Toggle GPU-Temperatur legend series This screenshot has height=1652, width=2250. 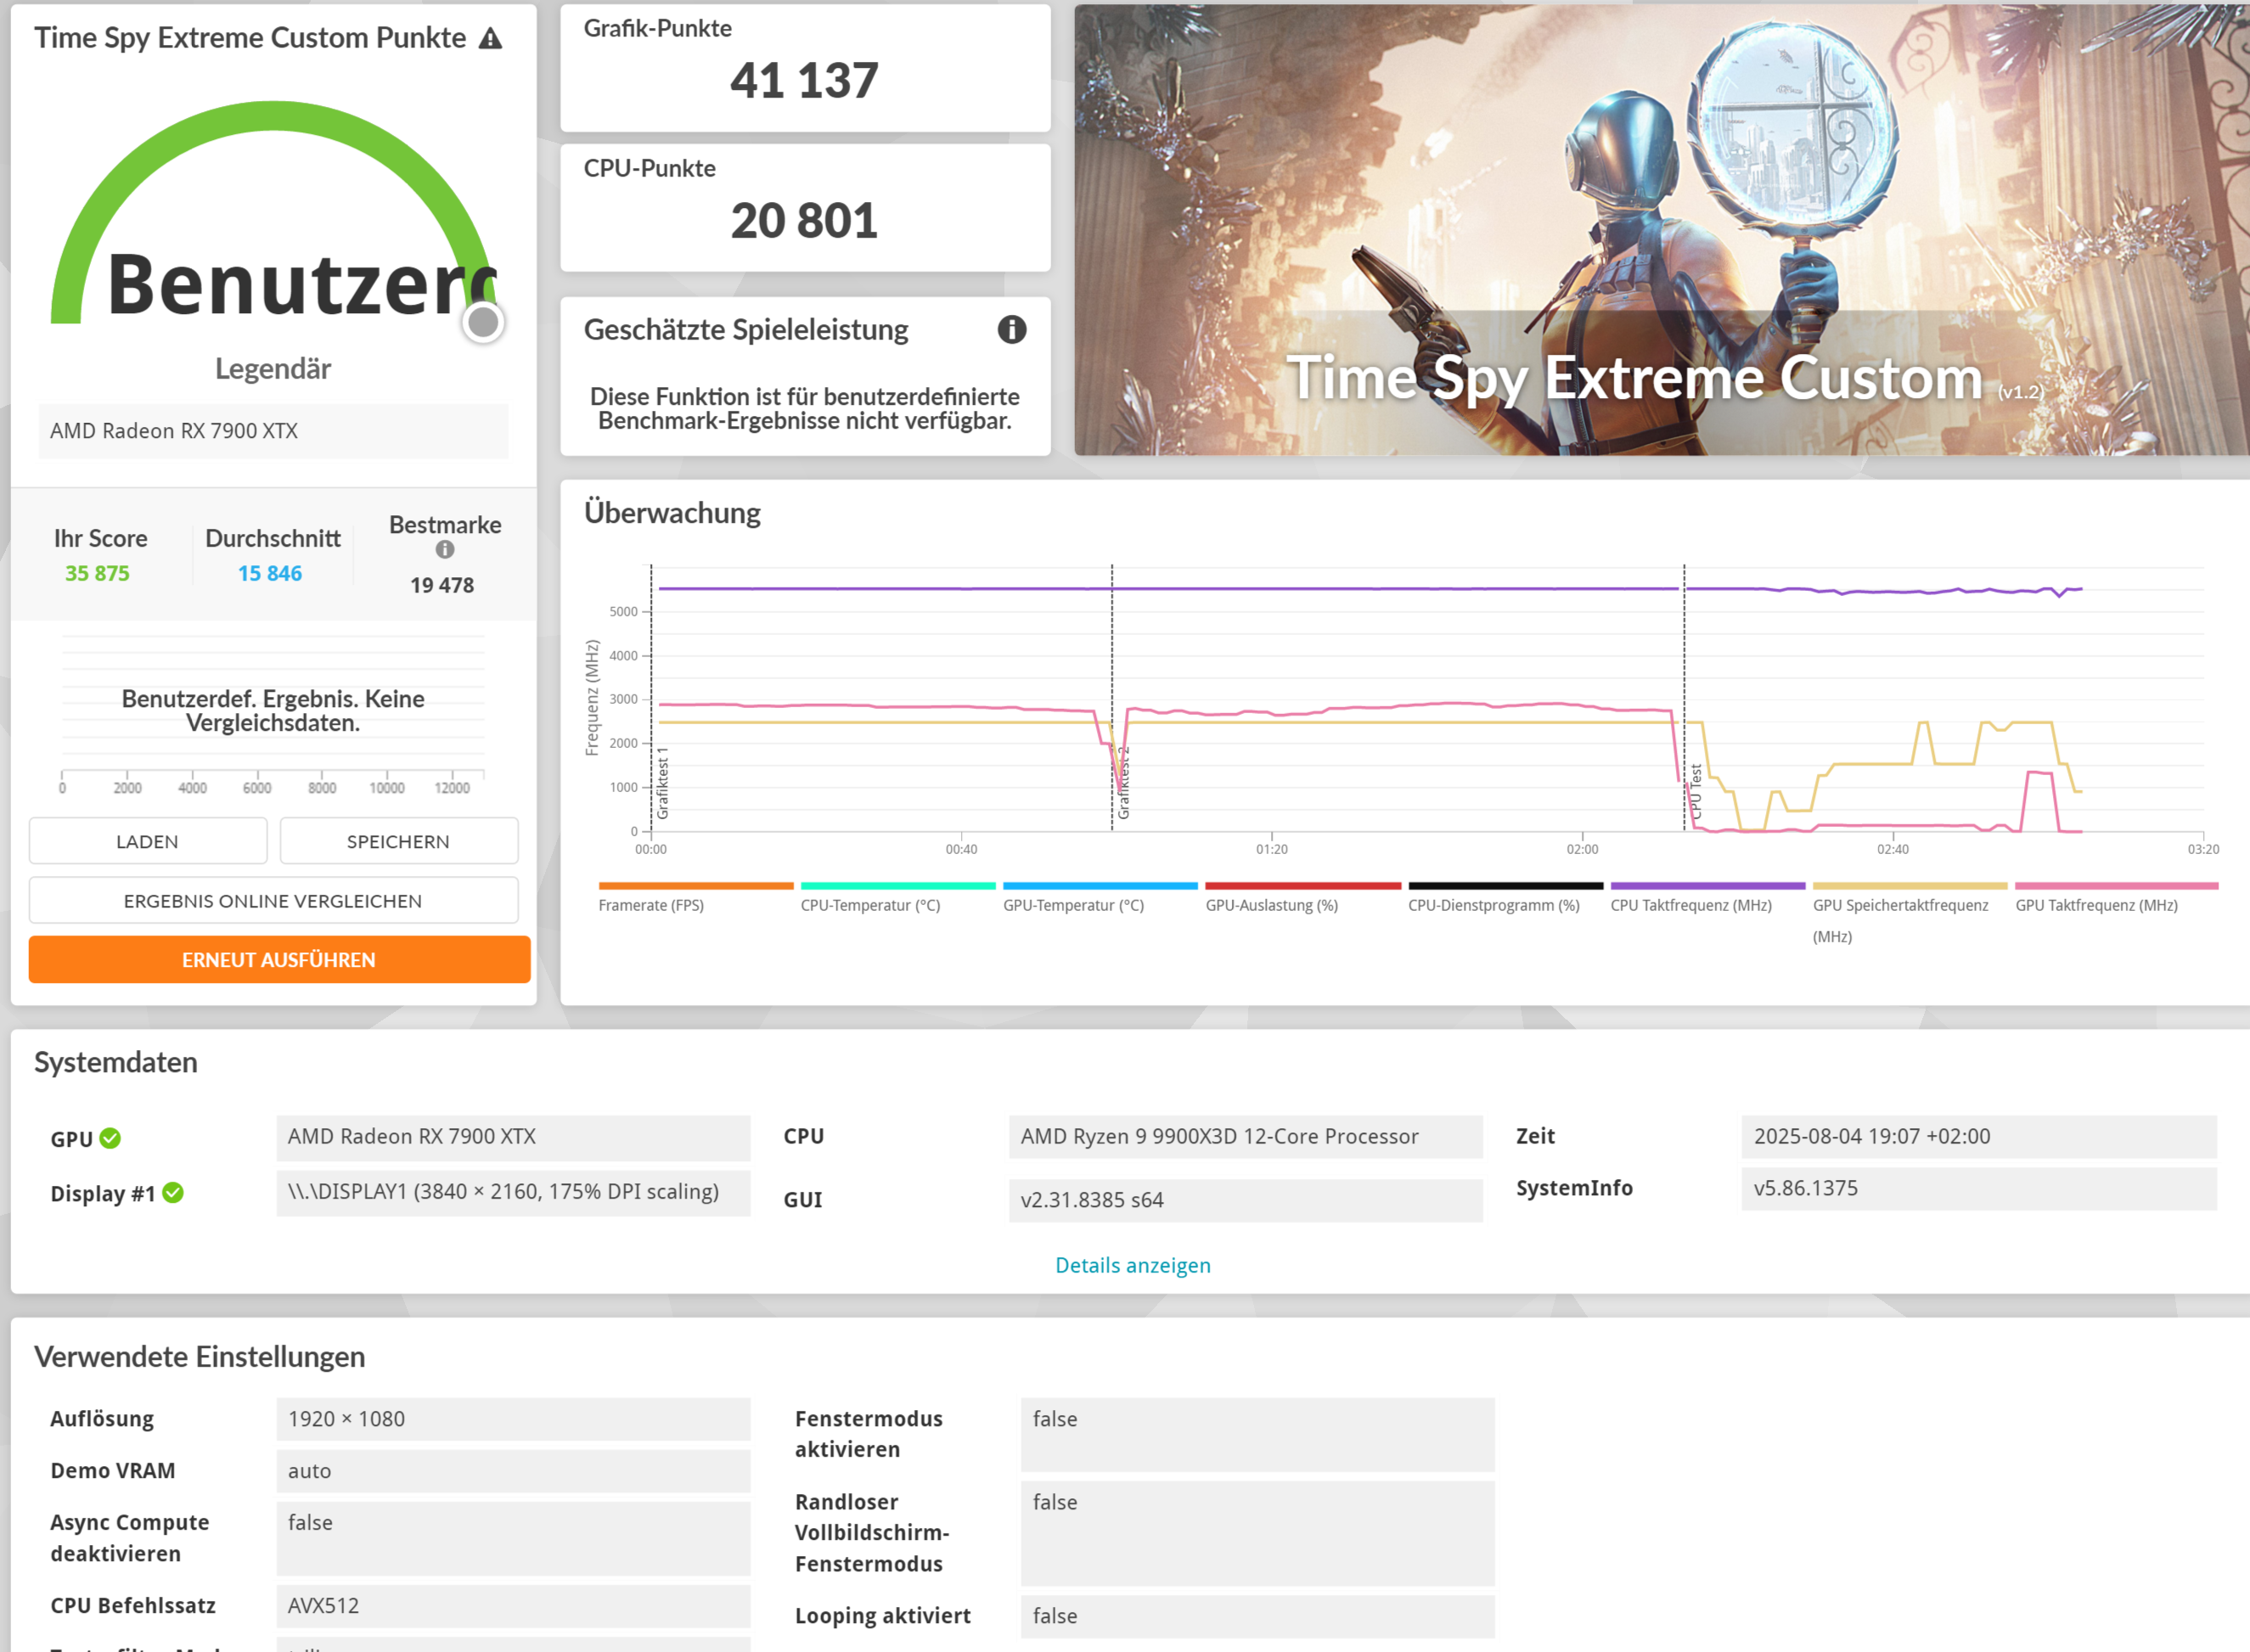tap(1073, 905)
